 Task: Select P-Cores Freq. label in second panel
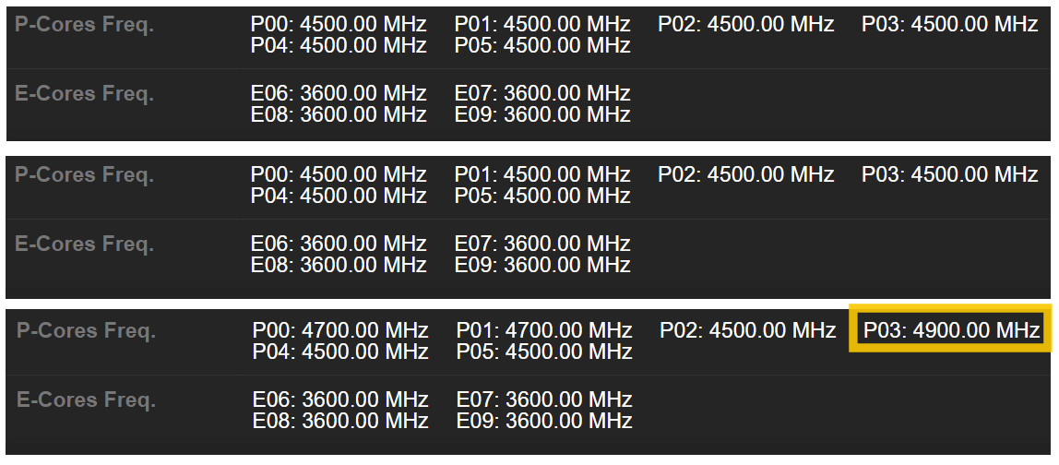coord(85,175)
